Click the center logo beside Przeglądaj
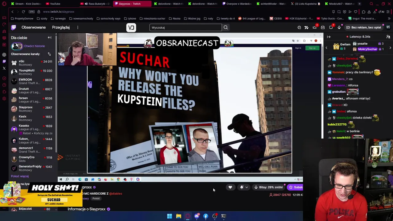The image size is (393, 221). tap(131, 28)
